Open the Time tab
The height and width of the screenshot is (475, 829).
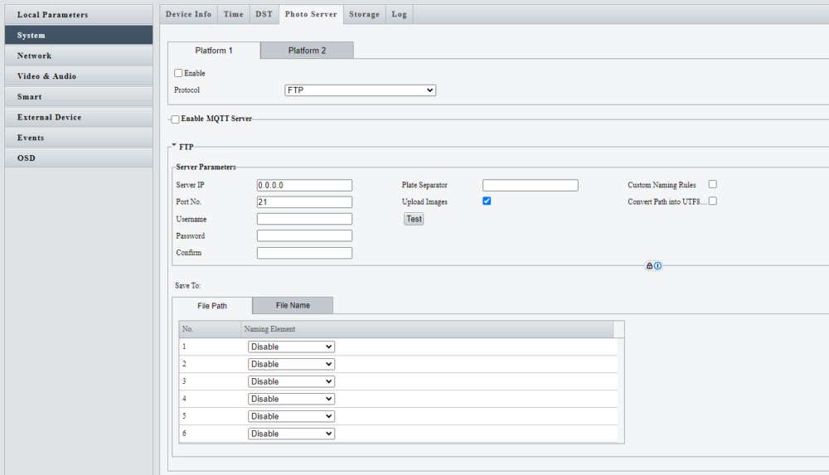pos(233,14)
